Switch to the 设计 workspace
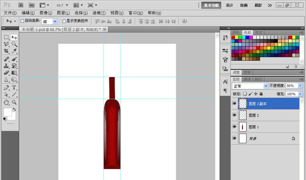This screenshot has width=306, height=180. click(x=229, y=5)
